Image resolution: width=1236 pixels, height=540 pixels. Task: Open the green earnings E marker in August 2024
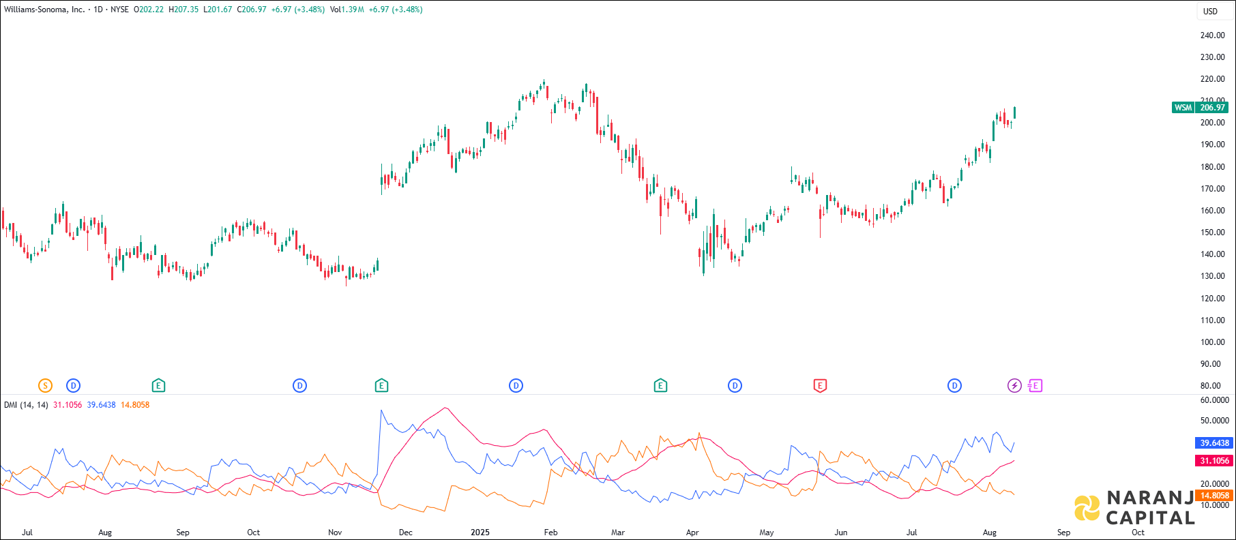(x=158, y=386)
